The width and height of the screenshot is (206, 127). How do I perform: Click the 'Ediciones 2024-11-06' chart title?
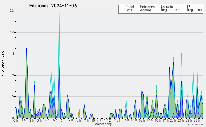point(53,6)
